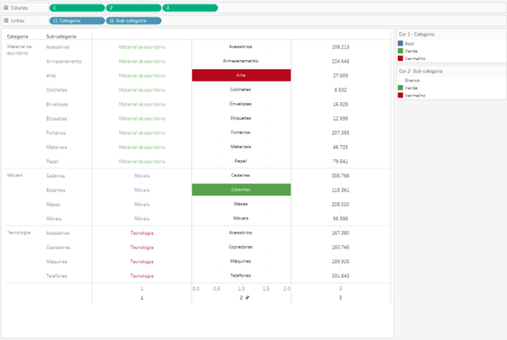This screenshot has height=340, width=507.
Task: Select Branco entry in Cor 2 legend
Action: pos(412,81)
